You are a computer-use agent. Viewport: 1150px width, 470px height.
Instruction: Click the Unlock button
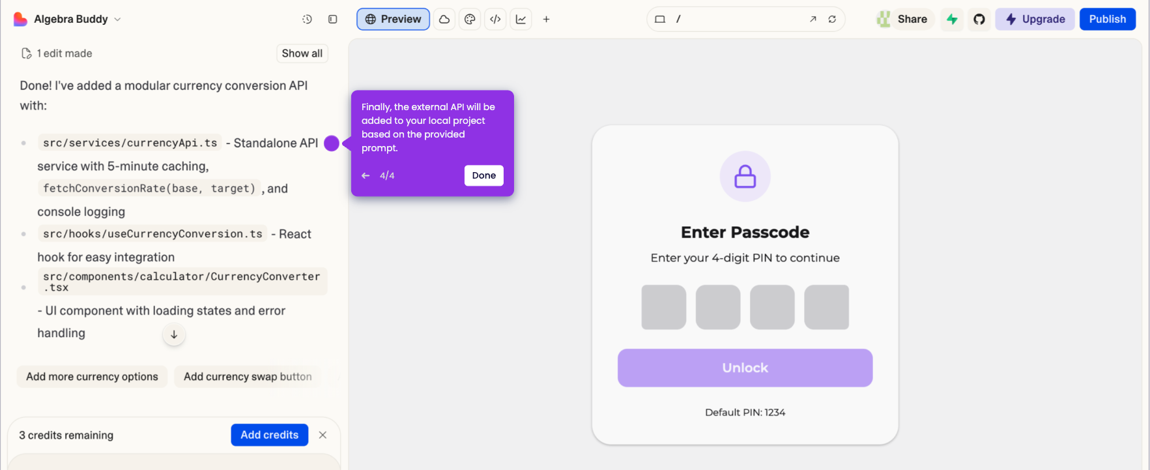(745, 368)
